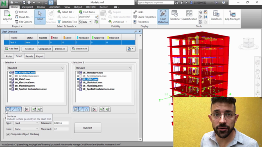
Task: Toggle Lines geometry in Selection A
Action: (x=14, y=109)
